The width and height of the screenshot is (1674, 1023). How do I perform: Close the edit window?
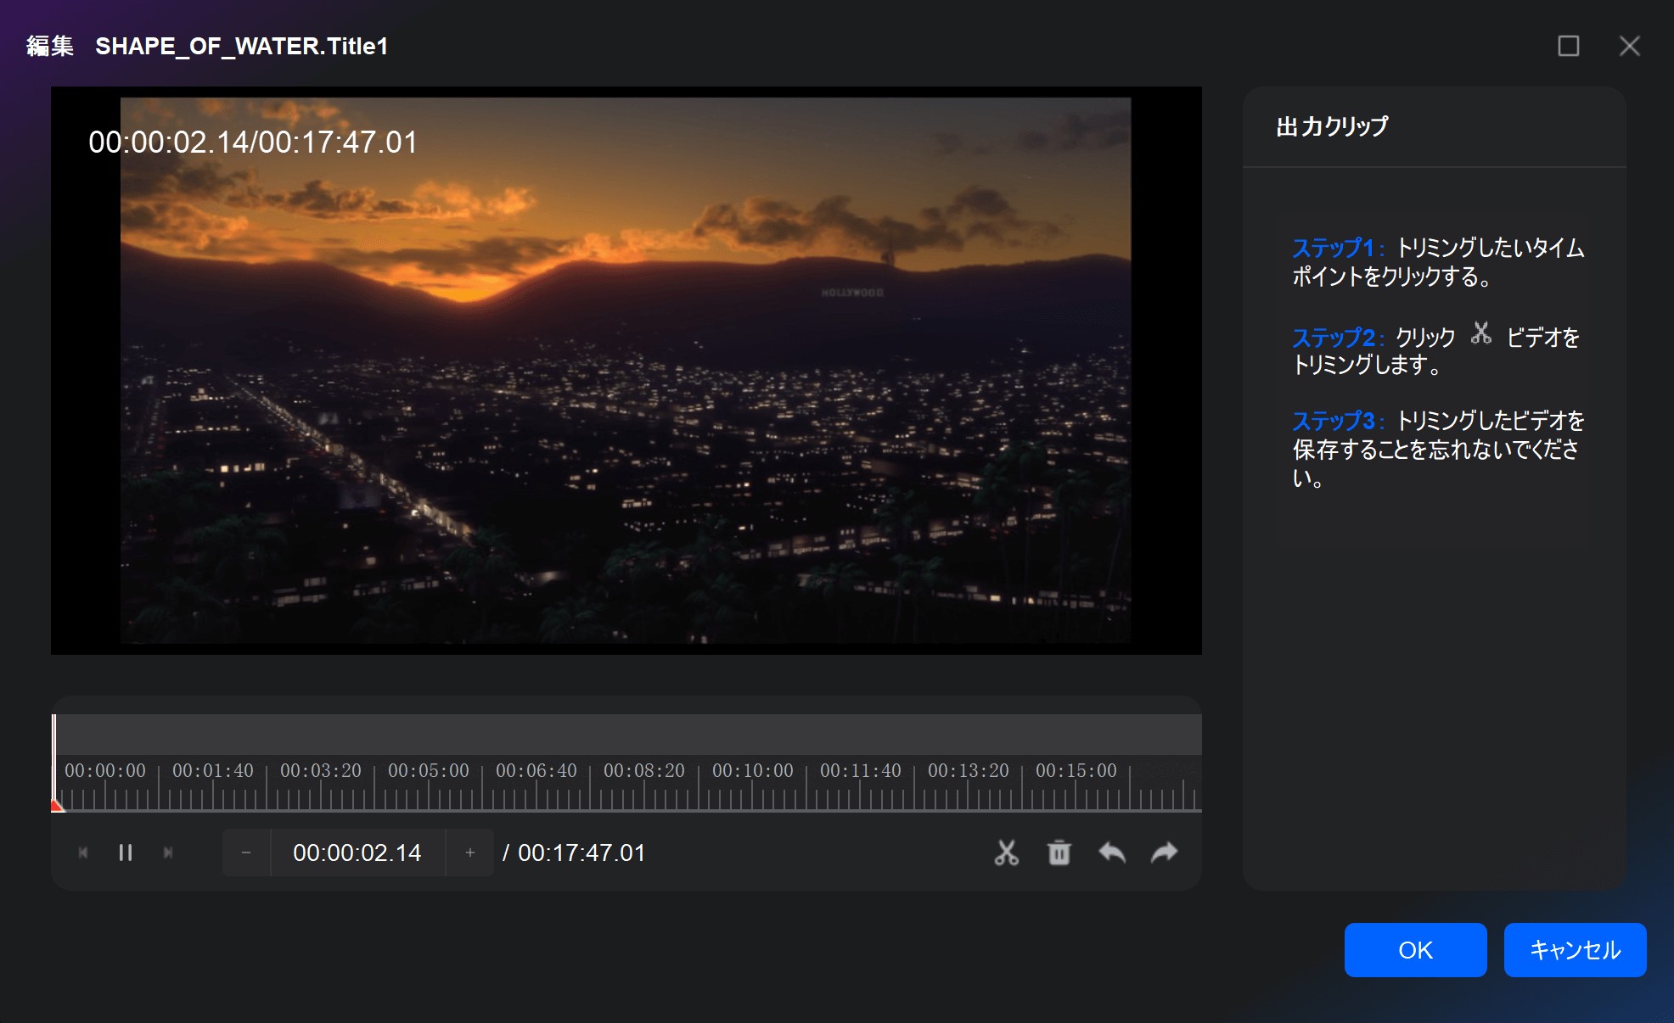1629,46
